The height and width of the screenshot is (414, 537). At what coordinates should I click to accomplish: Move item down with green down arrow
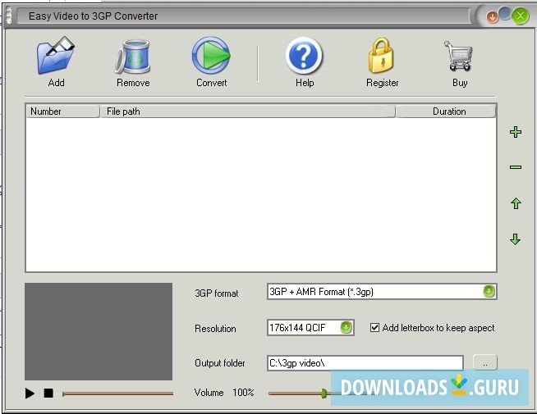click(515, 239)
